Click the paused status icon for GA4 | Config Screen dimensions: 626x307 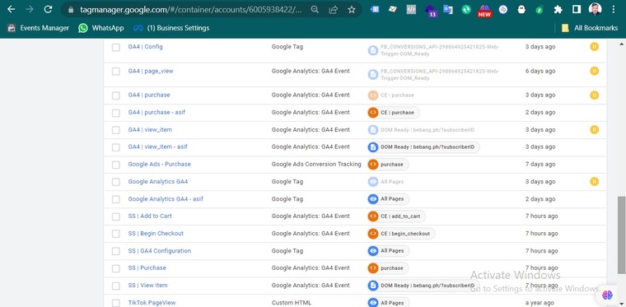click(x=594, y=47)
